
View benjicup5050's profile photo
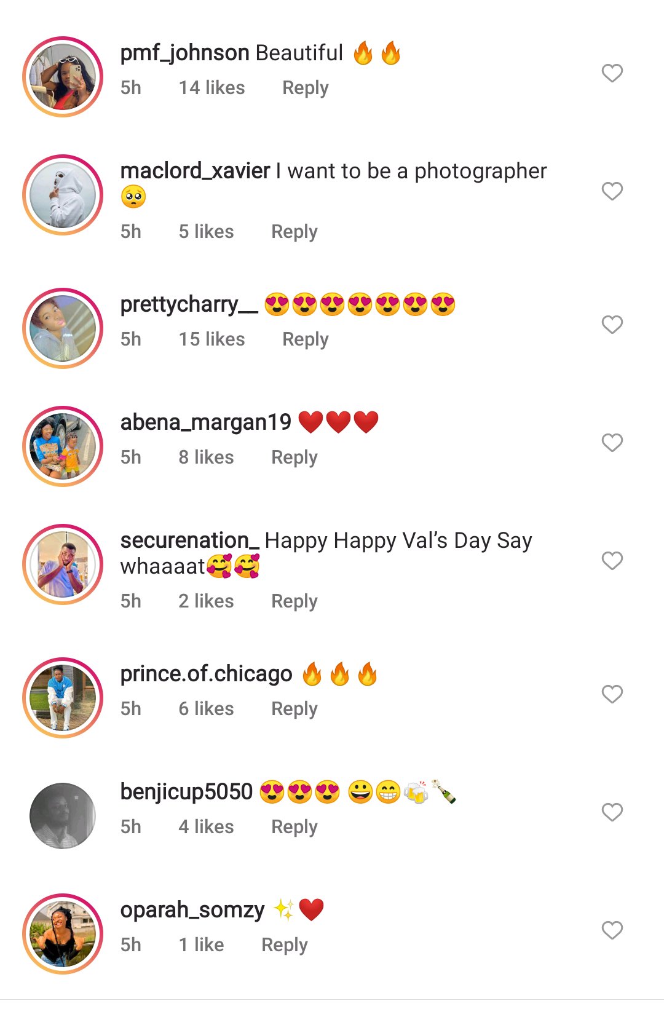(63, 816)
